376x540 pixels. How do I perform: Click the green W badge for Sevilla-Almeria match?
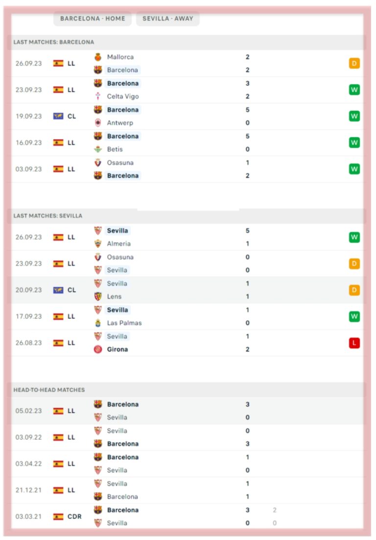click(354, 237)
